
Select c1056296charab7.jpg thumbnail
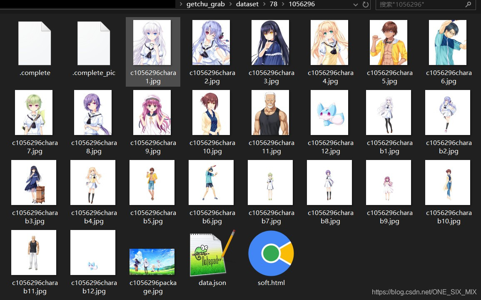(x=270, y=182)
